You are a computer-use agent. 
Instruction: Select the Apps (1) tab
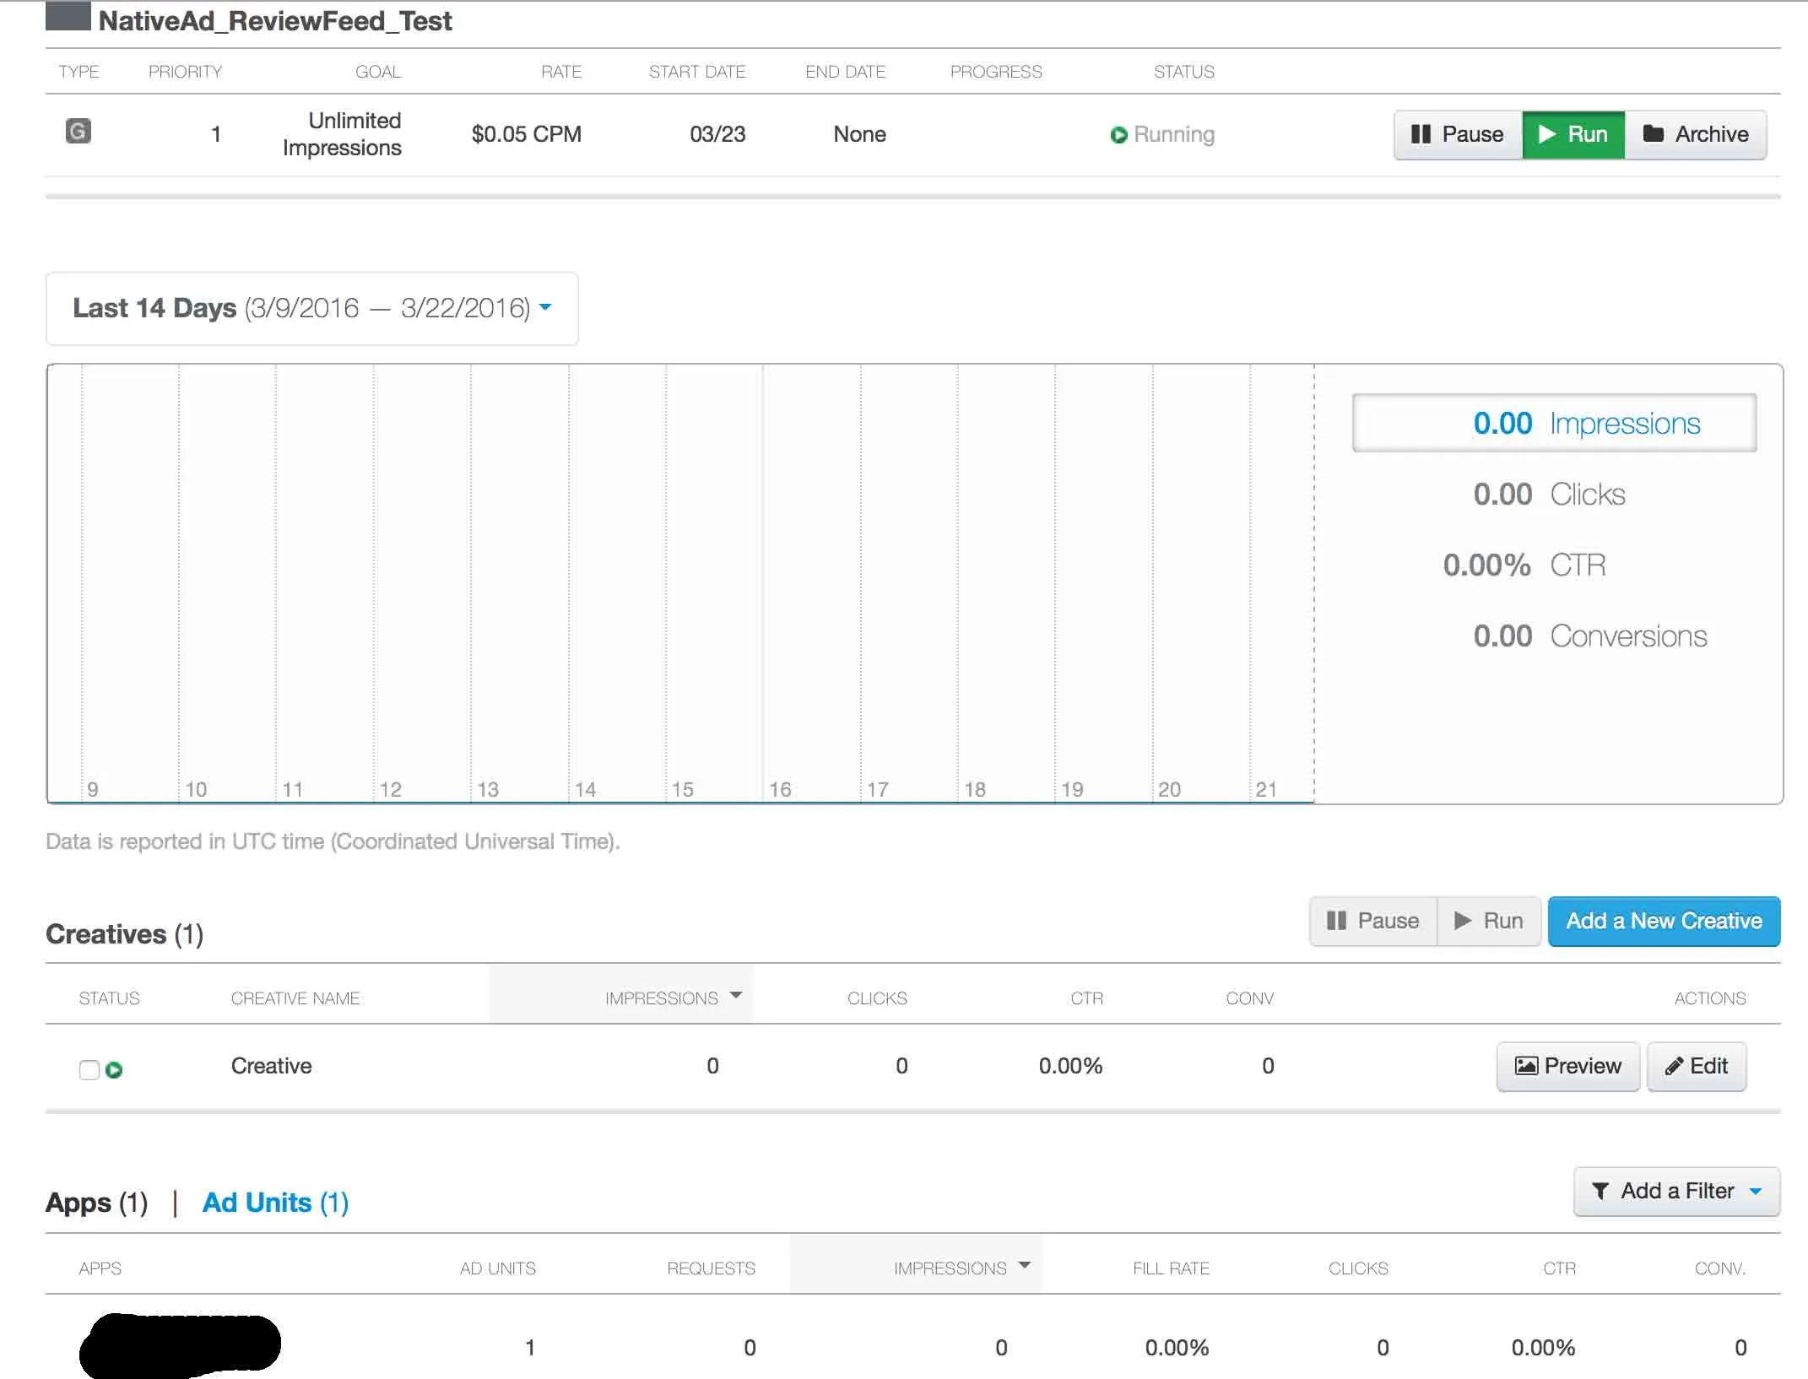[x=96, y=1202]
